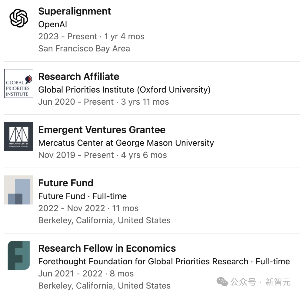Open the Global Priorities Institute logo
This screenshot has height=294, width=300.
pos(19,83)
